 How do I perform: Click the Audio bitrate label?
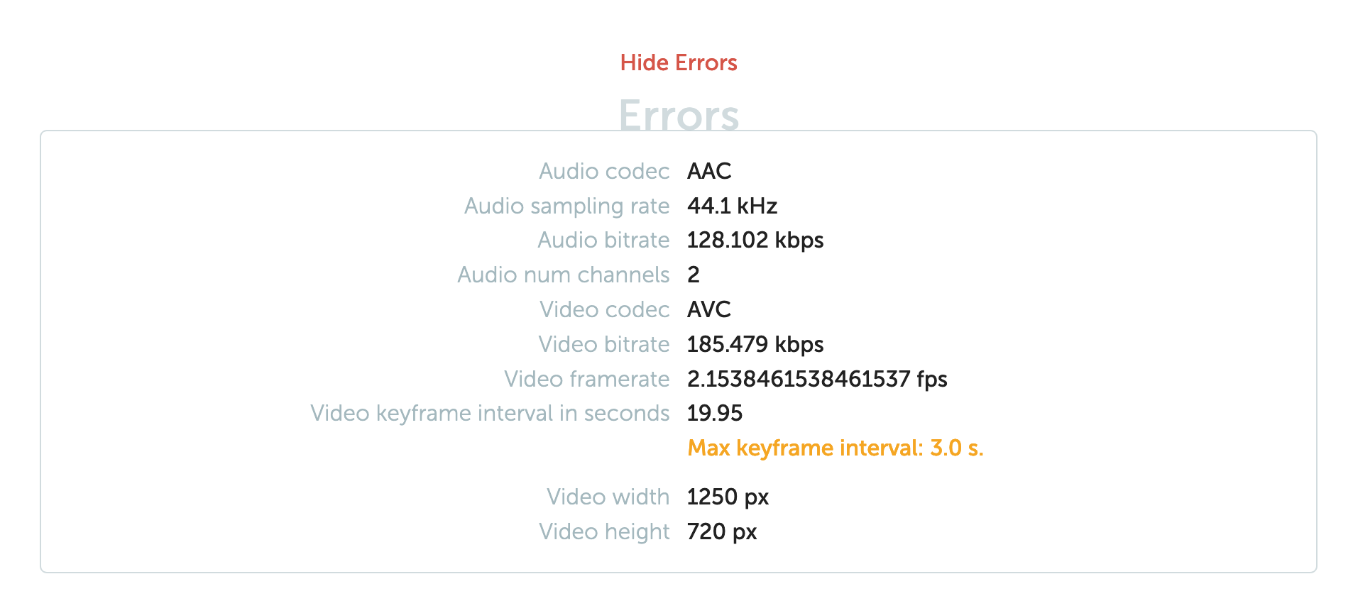603,240
